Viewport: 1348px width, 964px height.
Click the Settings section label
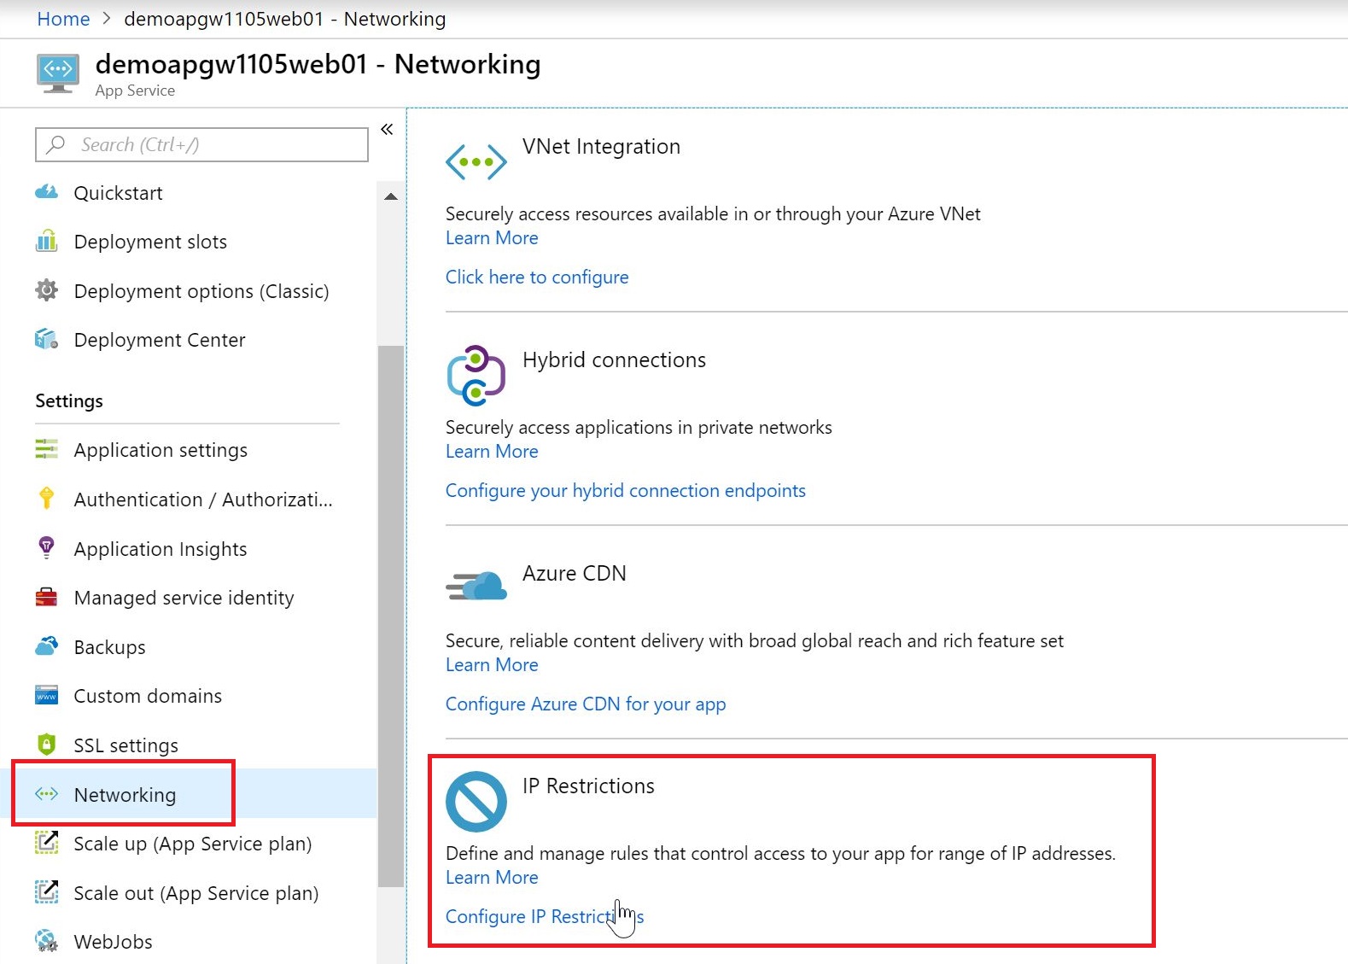pyautogui.click(x=69, y=401)
